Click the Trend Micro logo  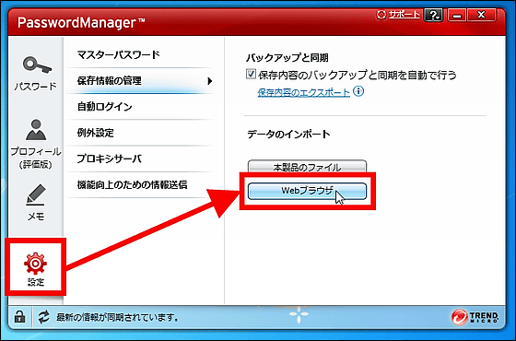475,317
